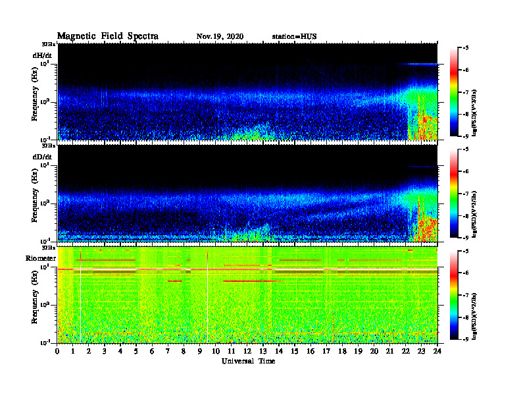The width and height of the screenshot is (521, 403).
Task: Click '-8' tick on dH/dt color bar
Action: [466, 114]
